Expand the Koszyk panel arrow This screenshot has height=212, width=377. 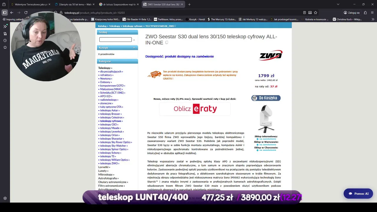click(x=134, y=48)
